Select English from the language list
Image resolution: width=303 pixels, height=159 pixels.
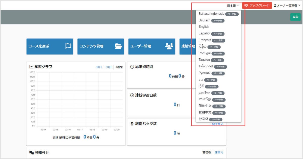coord(204,26)
